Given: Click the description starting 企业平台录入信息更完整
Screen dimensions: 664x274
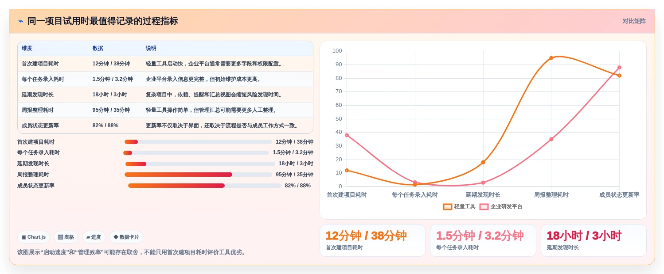Looking at the screenshot, I should [204, 79].
